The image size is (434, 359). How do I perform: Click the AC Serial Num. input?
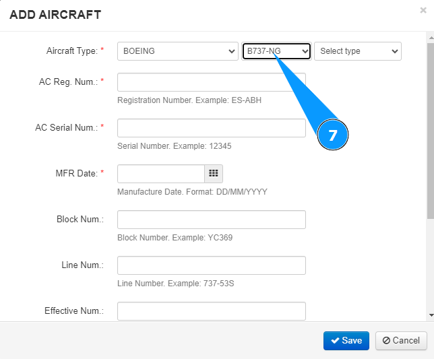click(x=211, y=128)
